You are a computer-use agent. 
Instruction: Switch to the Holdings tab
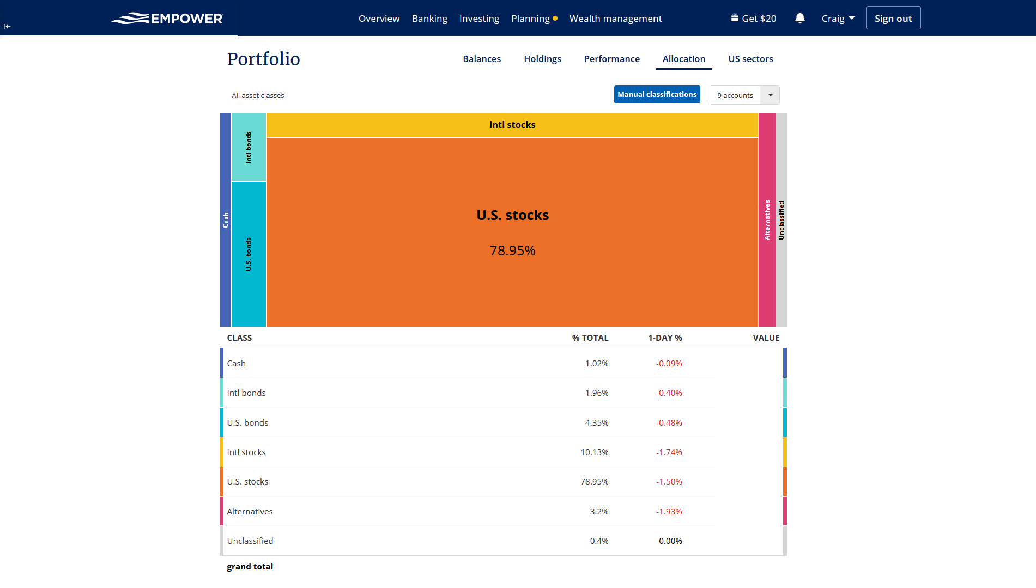(x=542, y=59)
